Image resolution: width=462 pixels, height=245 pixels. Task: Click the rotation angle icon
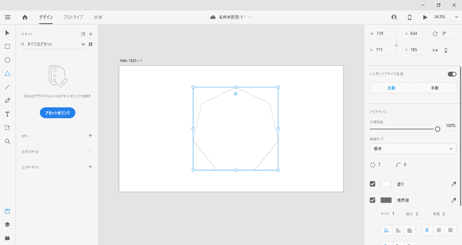point(435,34)
